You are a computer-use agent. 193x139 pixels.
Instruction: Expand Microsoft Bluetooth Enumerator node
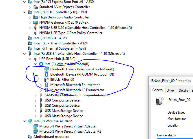click(x=41, y=85)
